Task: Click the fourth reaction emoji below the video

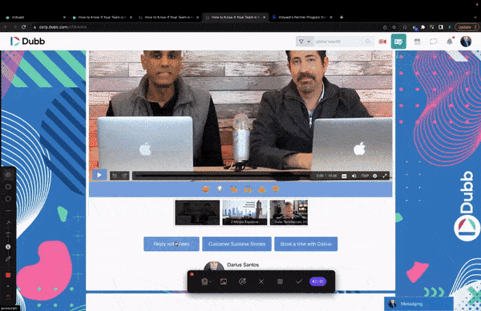Action: (248, 189)
